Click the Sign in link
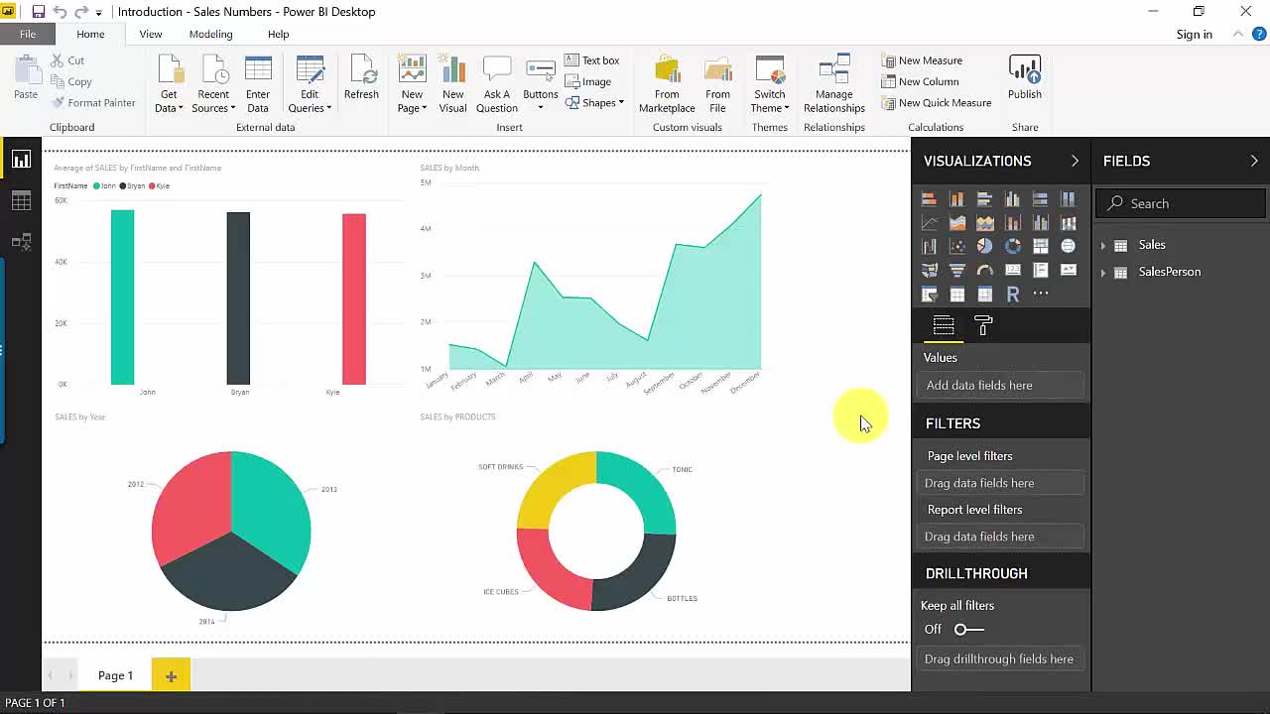 (1194, 34)
